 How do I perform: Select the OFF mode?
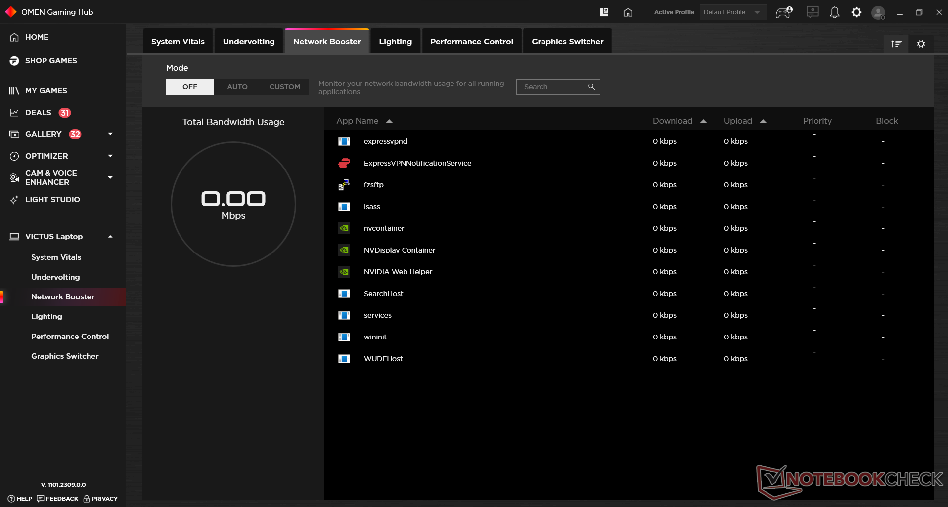click(x=190, y=87)
